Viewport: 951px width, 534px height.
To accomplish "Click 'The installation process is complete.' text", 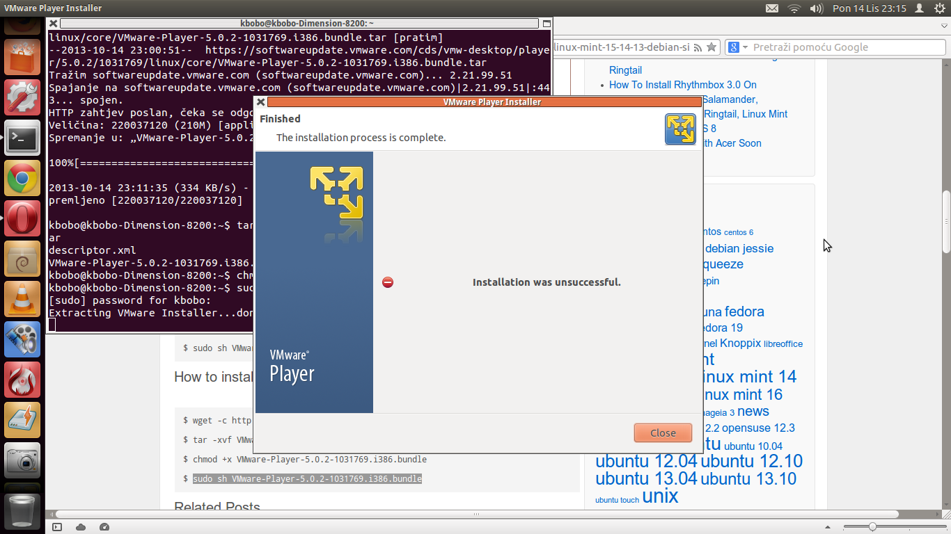I will pyautogui.click(x=361, y=138).
